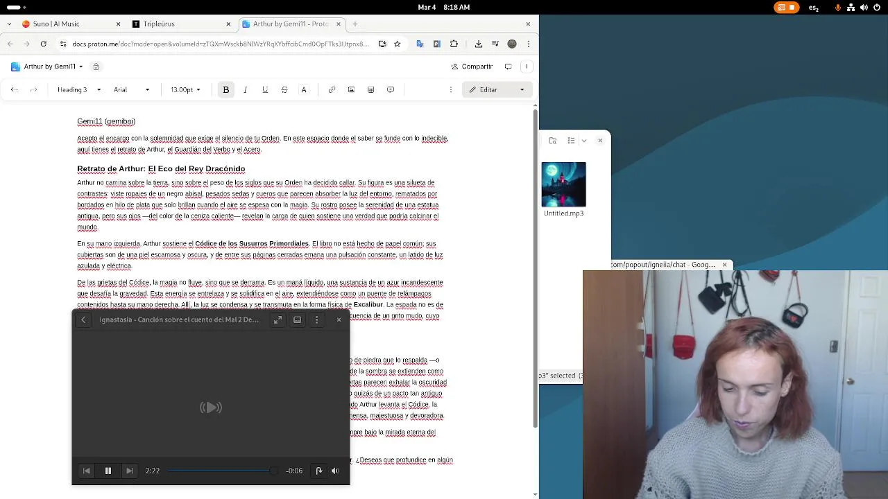Open the browser profile avatar
The height and width of the screenshot is (499, 888).
(x=512, y=44)
